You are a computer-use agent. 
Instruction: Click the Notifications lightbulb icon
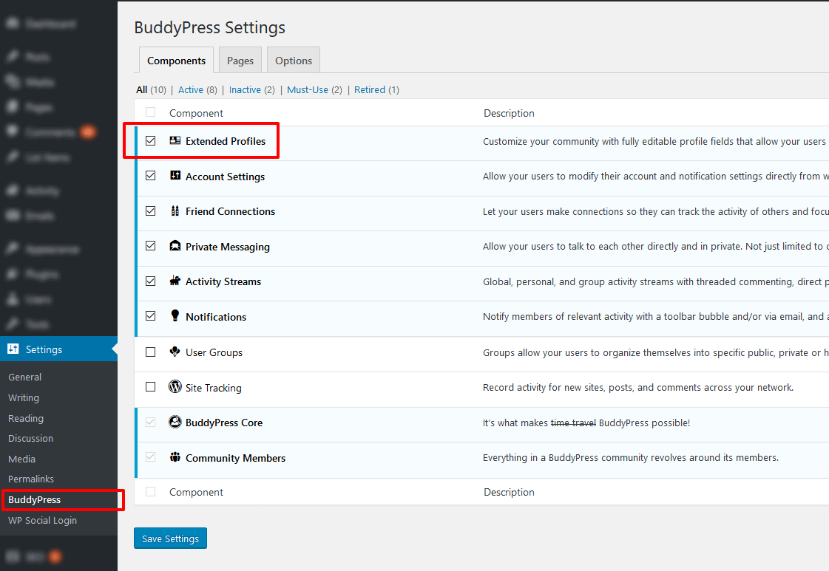point(175,315)
